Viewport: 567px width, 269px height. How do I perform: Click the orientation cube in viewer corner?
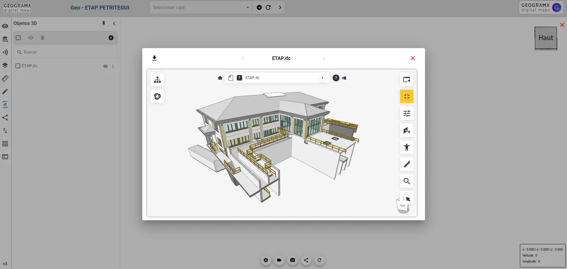(403, 207)
